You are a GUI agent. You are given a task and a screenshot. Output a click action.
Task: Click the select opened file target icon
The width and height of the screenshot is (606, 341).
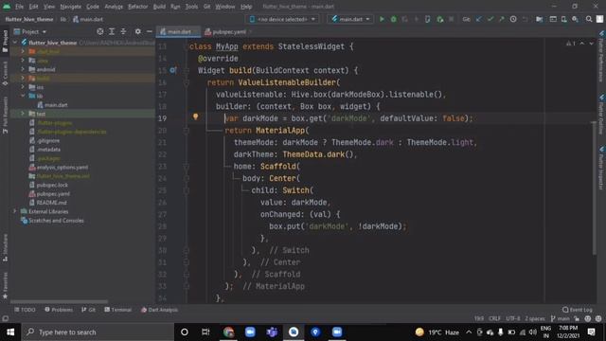pyautogui.click(x=100, y=31)
